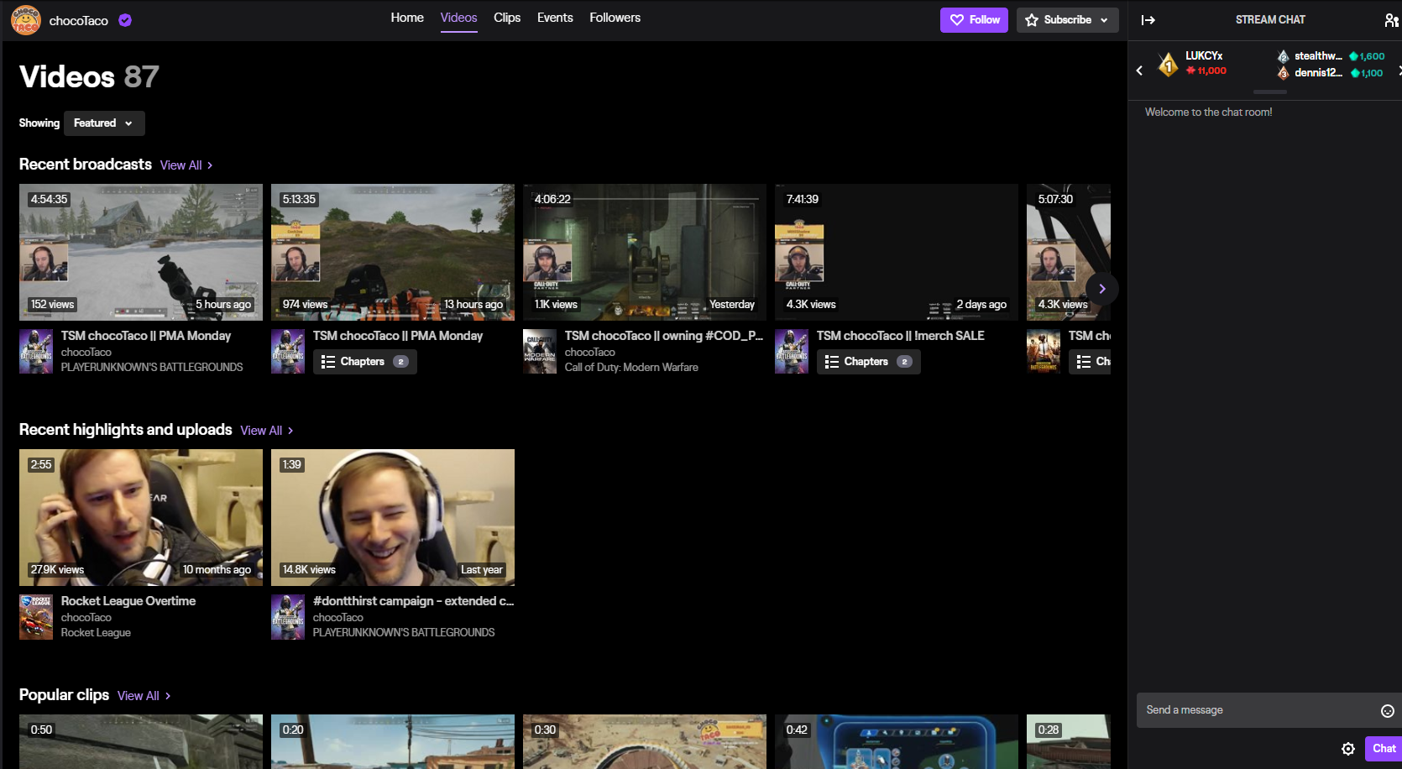Play the 7:41:39 merch SALE broadcast
This screenshot has height=769, width=1402.
click(897, 252)
